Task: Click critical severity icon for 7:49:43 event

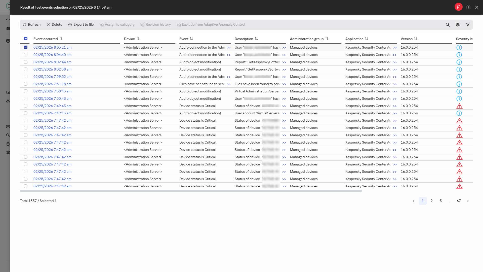Action: [x=459, y=106]
